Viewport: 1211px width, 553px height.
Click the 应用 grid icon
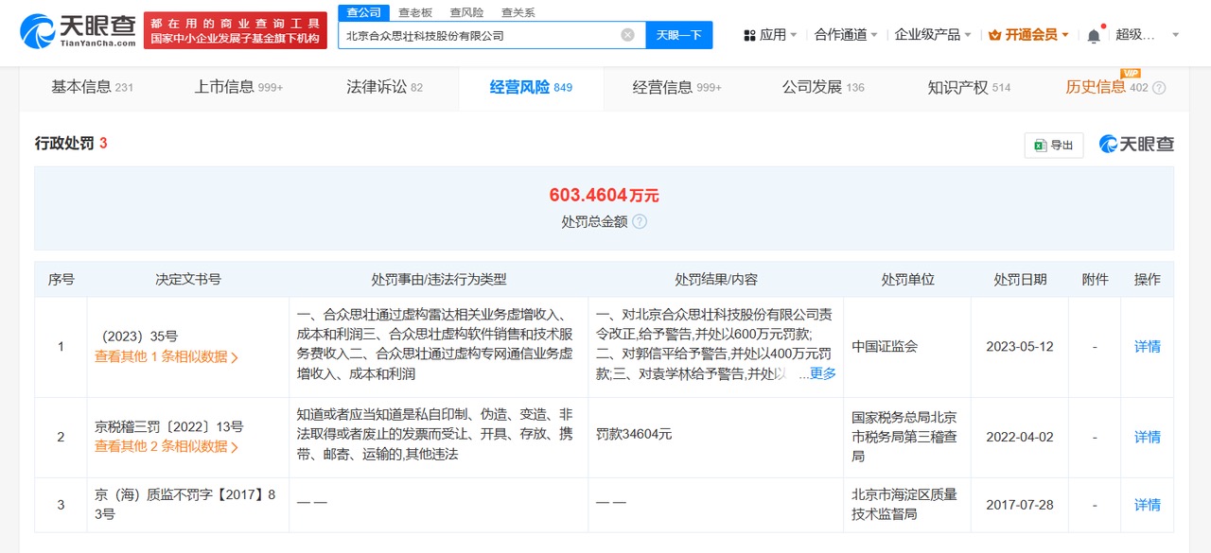(749, 35)
